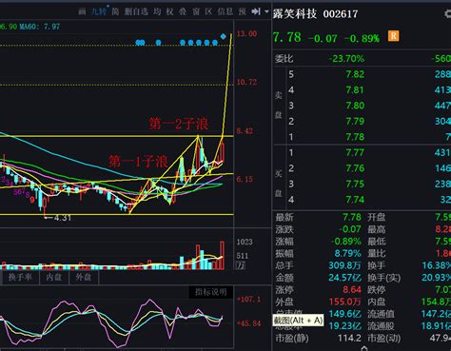Open the 画 drawing tools button
451x351 pixels.
coord(82,11)
